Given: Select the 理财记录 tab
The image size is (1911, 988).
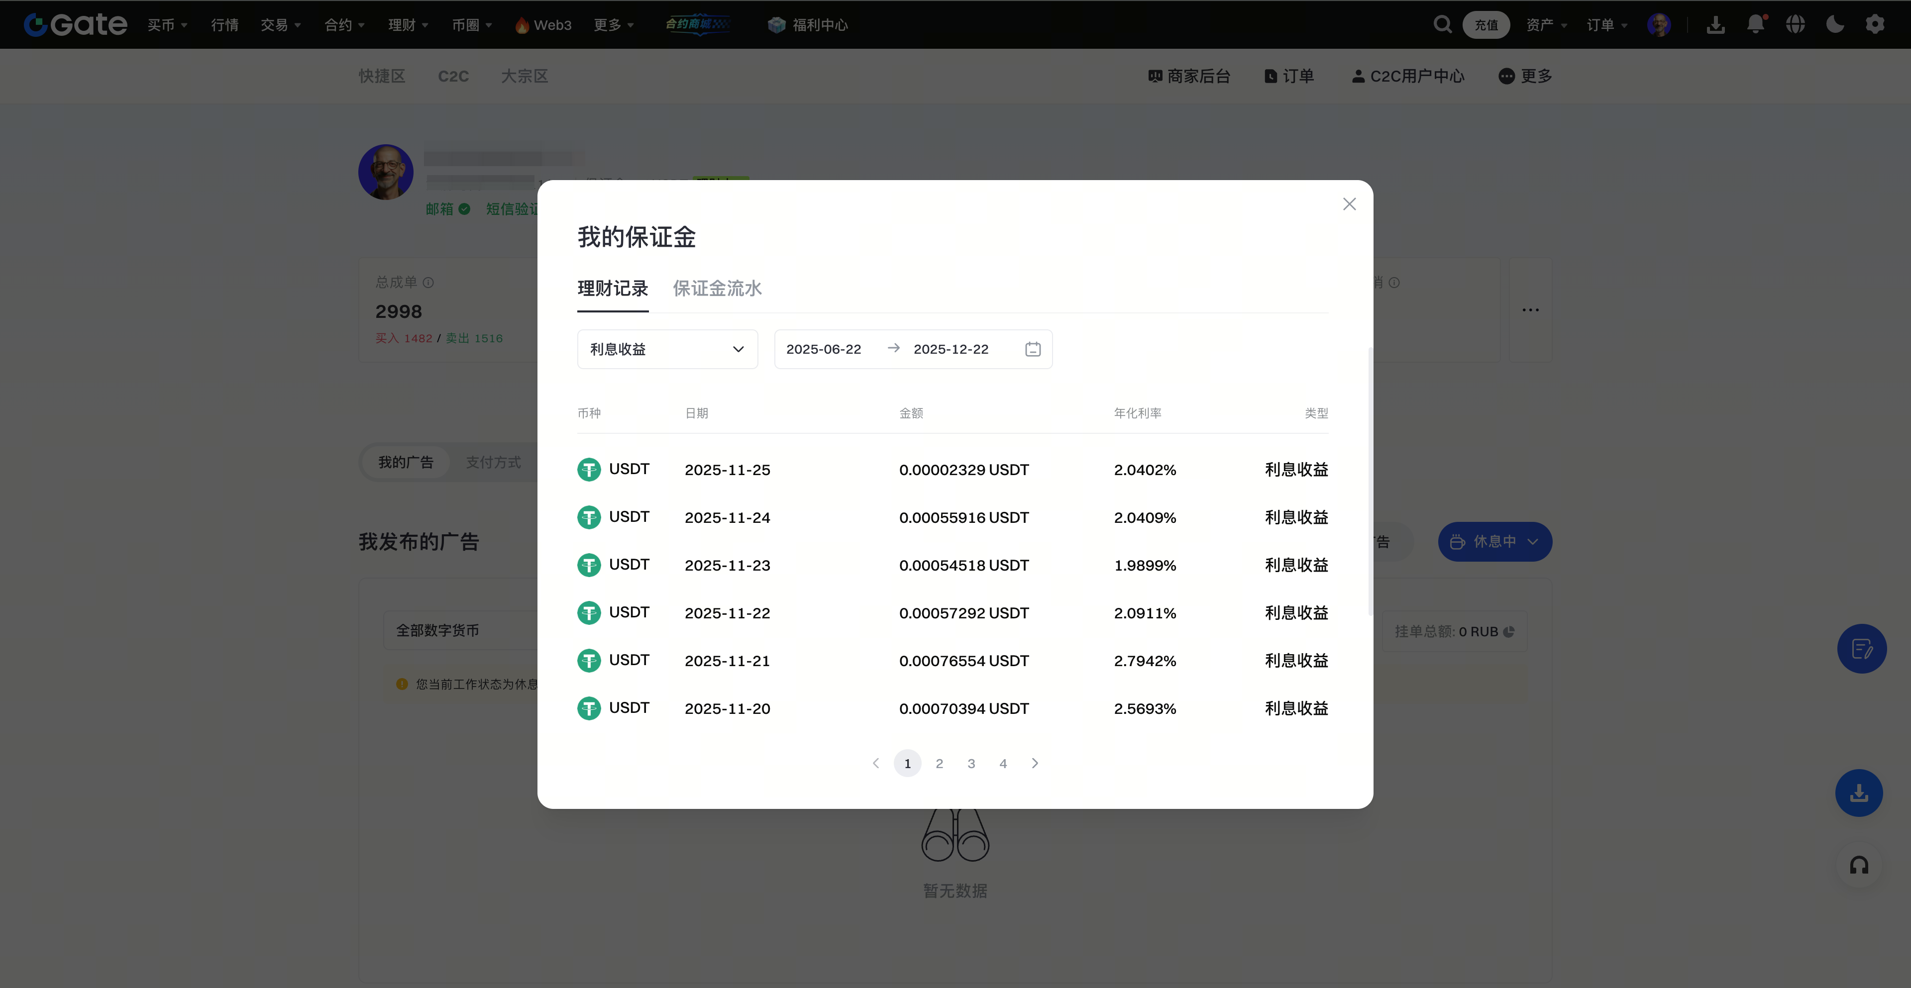Looking at the screenshot, I should click(x=612, y=289).
